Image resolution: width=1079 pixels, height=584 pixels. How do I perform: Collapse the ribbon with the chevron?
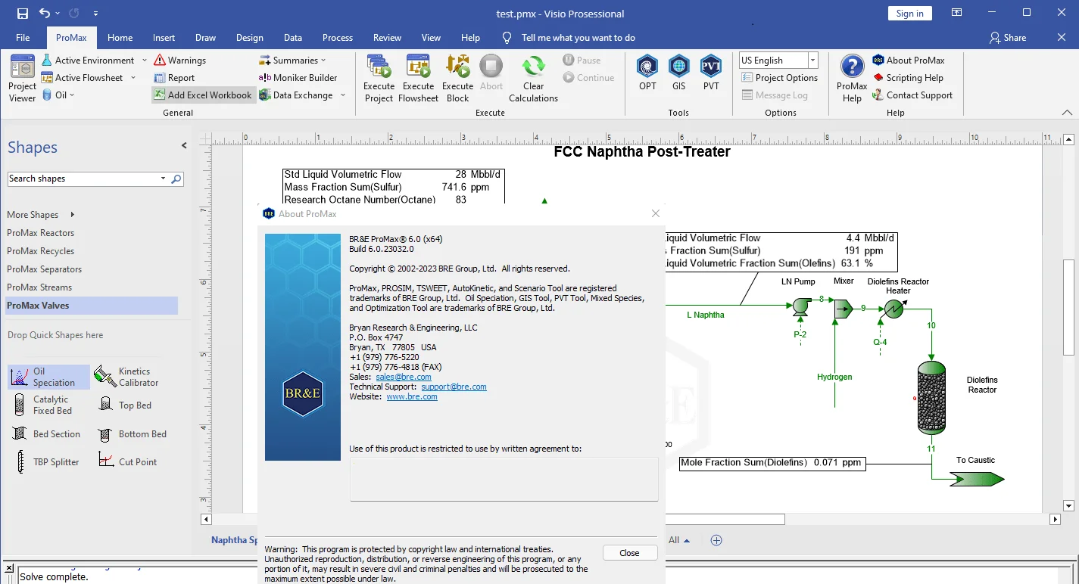click(x=1067, y=113)
